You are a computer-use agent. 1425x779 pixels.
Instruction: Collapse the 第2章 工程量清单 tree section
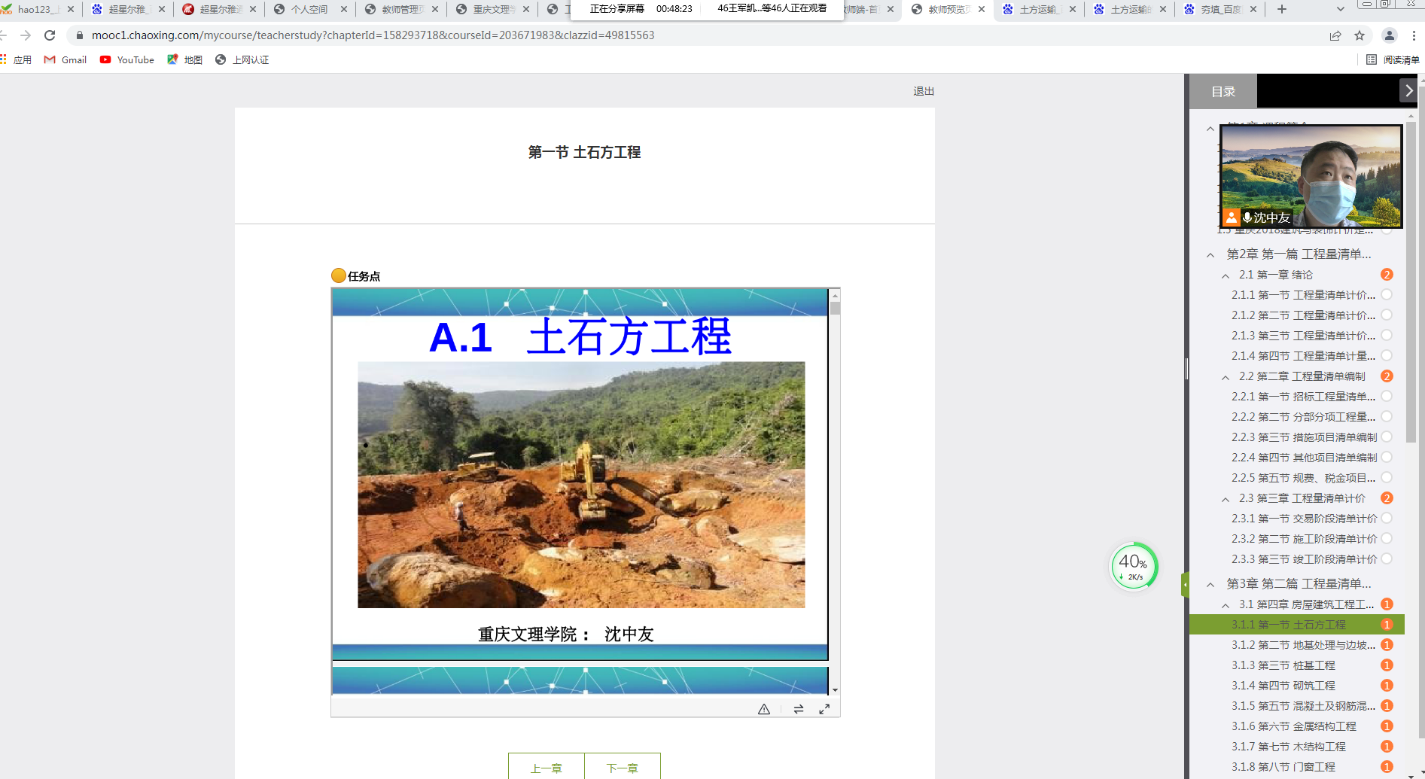click(1210, 254)
